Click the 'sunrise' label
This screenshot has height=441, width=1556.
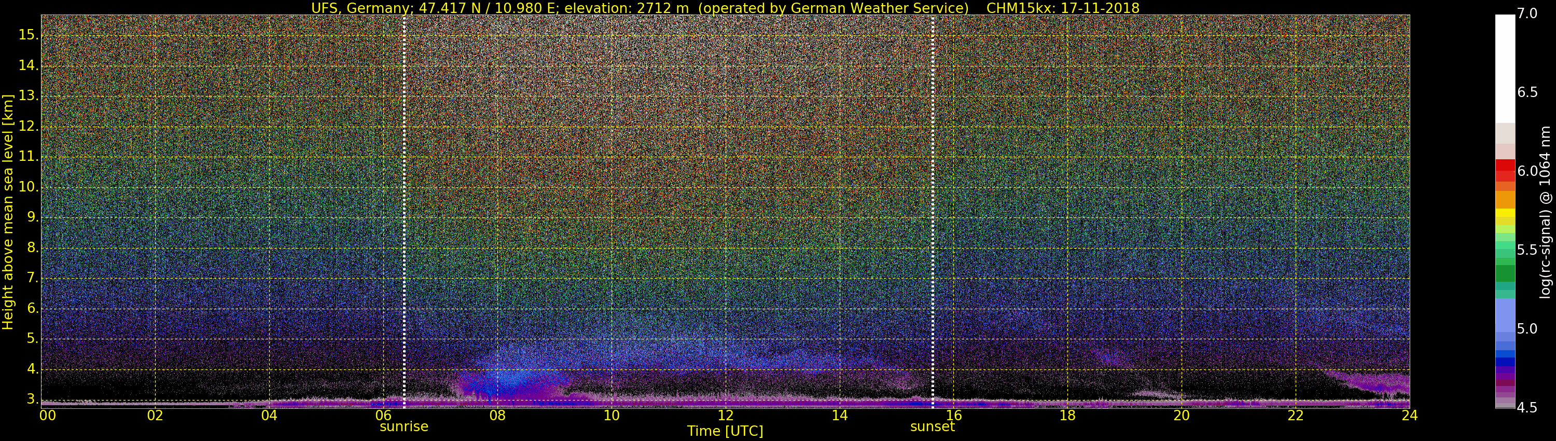point(404,426)
